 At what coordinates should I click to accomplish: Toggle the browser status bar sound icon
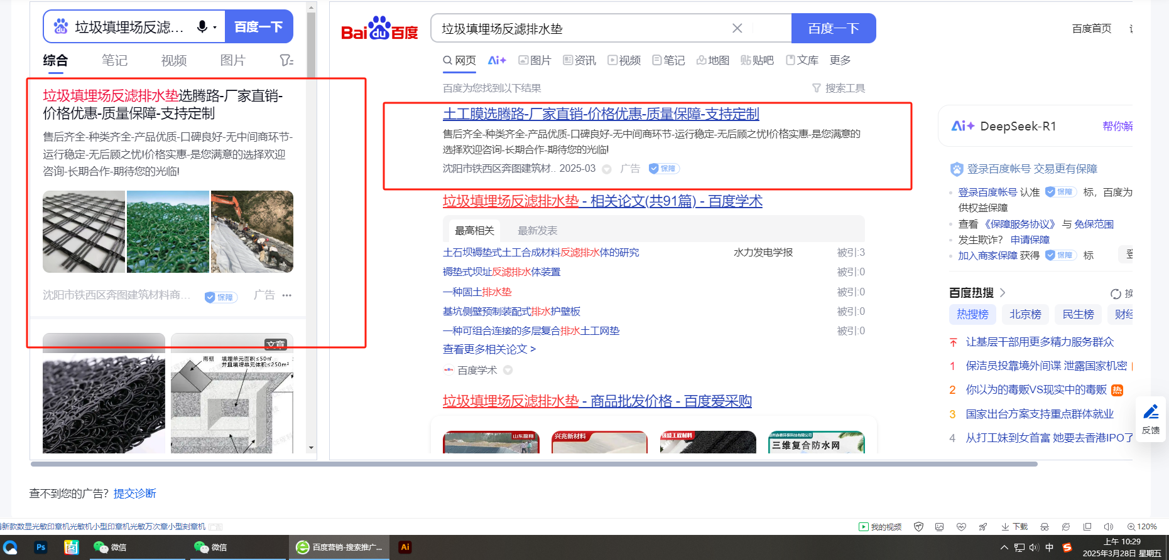tap(1109, 527)
